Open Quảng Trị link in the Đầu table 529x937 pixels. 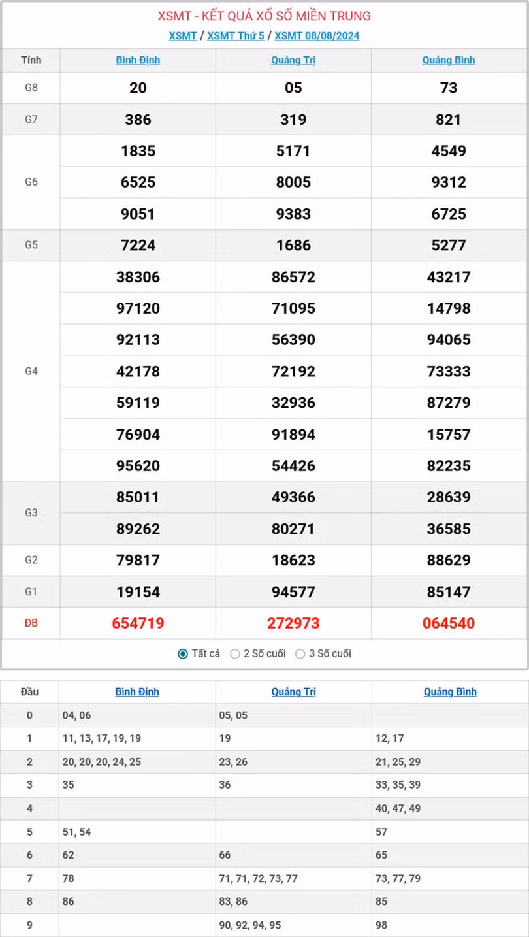[293, 691]
